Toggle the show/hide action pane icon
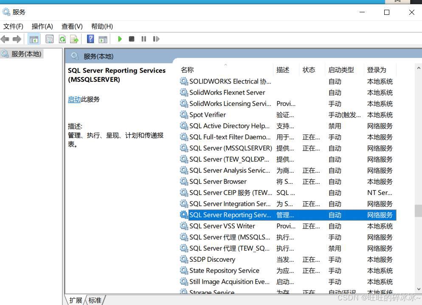Image resolution: width=422 pixels, height=305 pixels. [x=103, y=39]
